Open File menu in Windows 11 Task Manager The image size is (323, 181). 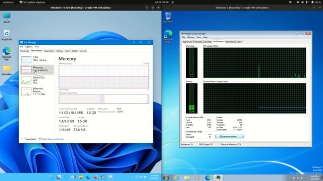[22, 47]
